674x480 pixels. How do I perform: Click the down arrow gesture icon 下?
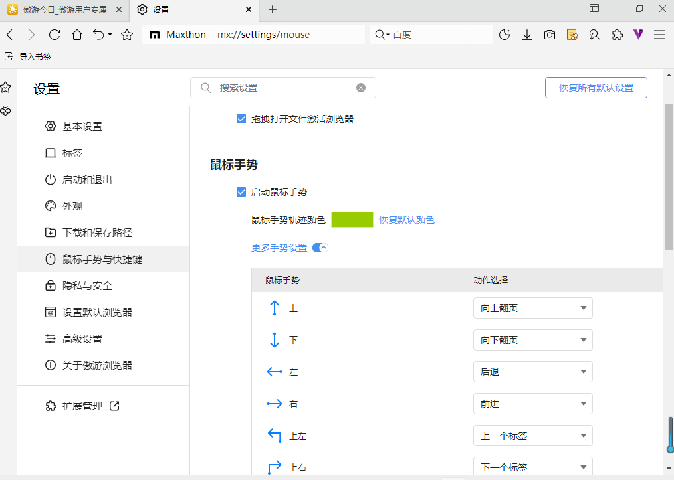275,340
